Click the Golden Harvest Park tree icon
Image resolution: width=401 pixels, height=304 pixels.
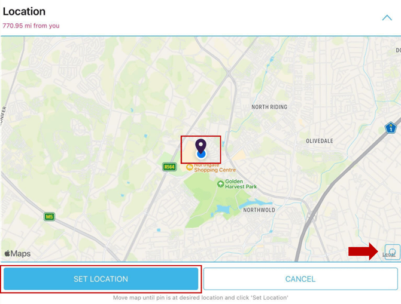220,184
